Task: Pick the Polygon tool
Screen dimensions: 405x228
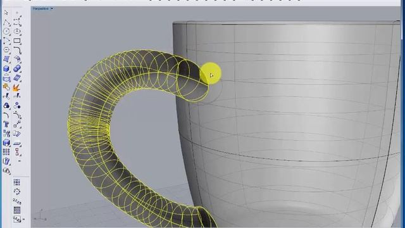Action: click(x=6, y=50)
